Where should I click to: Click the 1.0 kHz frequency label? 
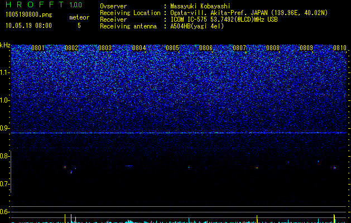(5, 100)
